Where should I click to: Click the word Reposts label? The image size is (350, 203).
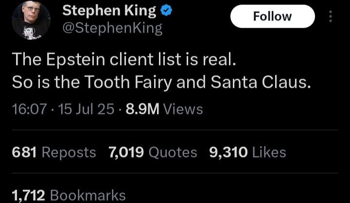tap(69, 153)
